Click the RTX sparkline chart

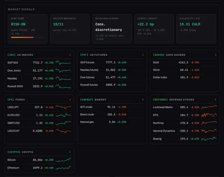click(209, 115)
